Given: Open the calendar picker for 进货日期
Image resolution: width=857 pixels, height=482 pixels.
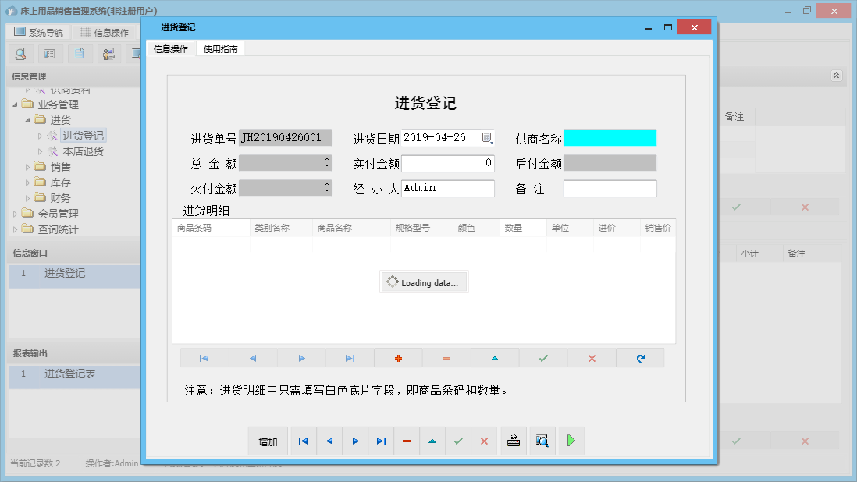Looking at the screenshot, I should [x=488, y=137].
